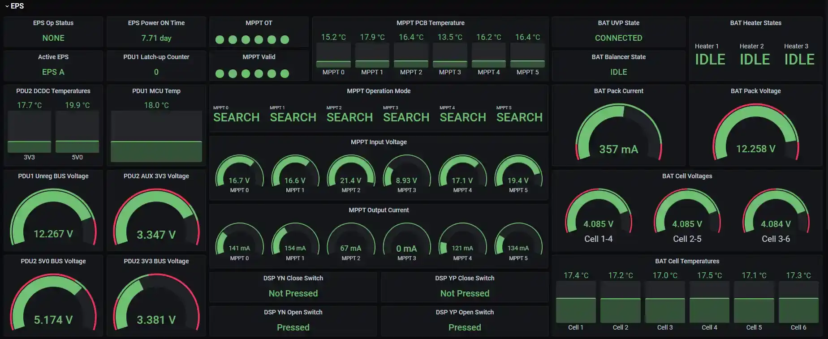
Task: Open the DSP YN Open Switch panel title
Action: click(x=293, y=312)
